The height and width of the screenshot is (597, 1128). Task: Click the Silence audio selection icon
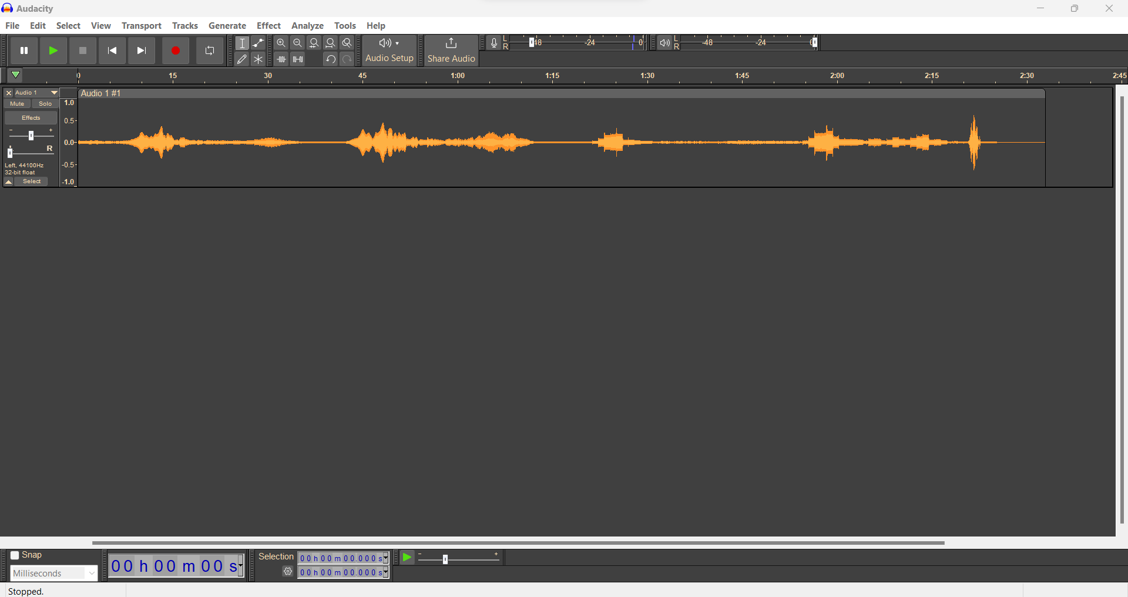(x=298, y=59)
